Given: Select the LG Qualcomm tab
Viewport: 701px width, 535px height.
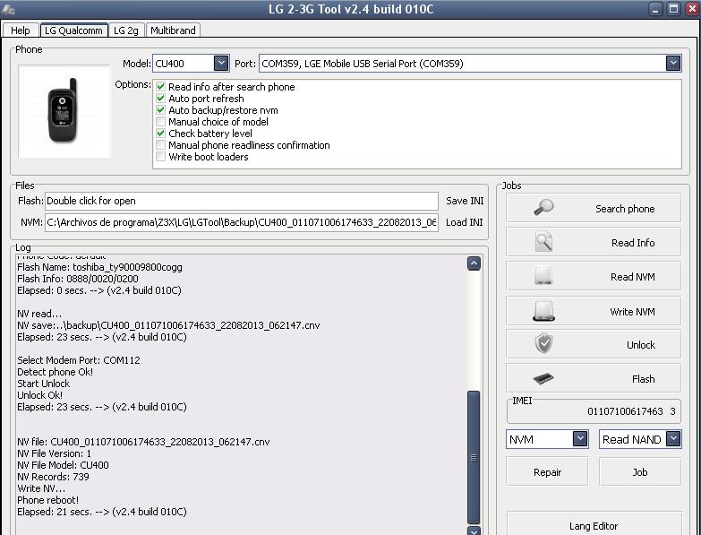Looking at the screenshot, I should (x=73, y=30).
